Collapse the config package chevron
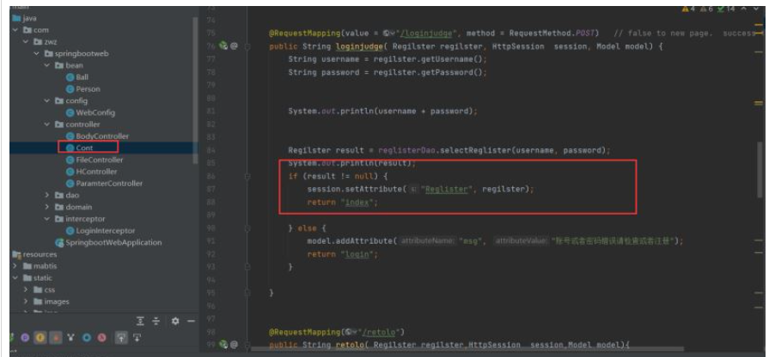The width and height of the screenshot is (775, 357). click(x=47, y=100)
